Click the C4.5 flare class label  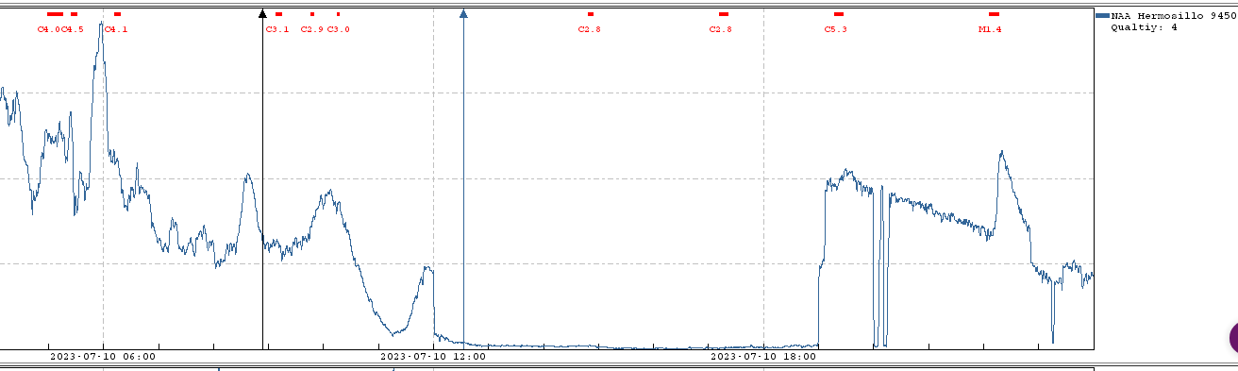(x=73, y=30)
